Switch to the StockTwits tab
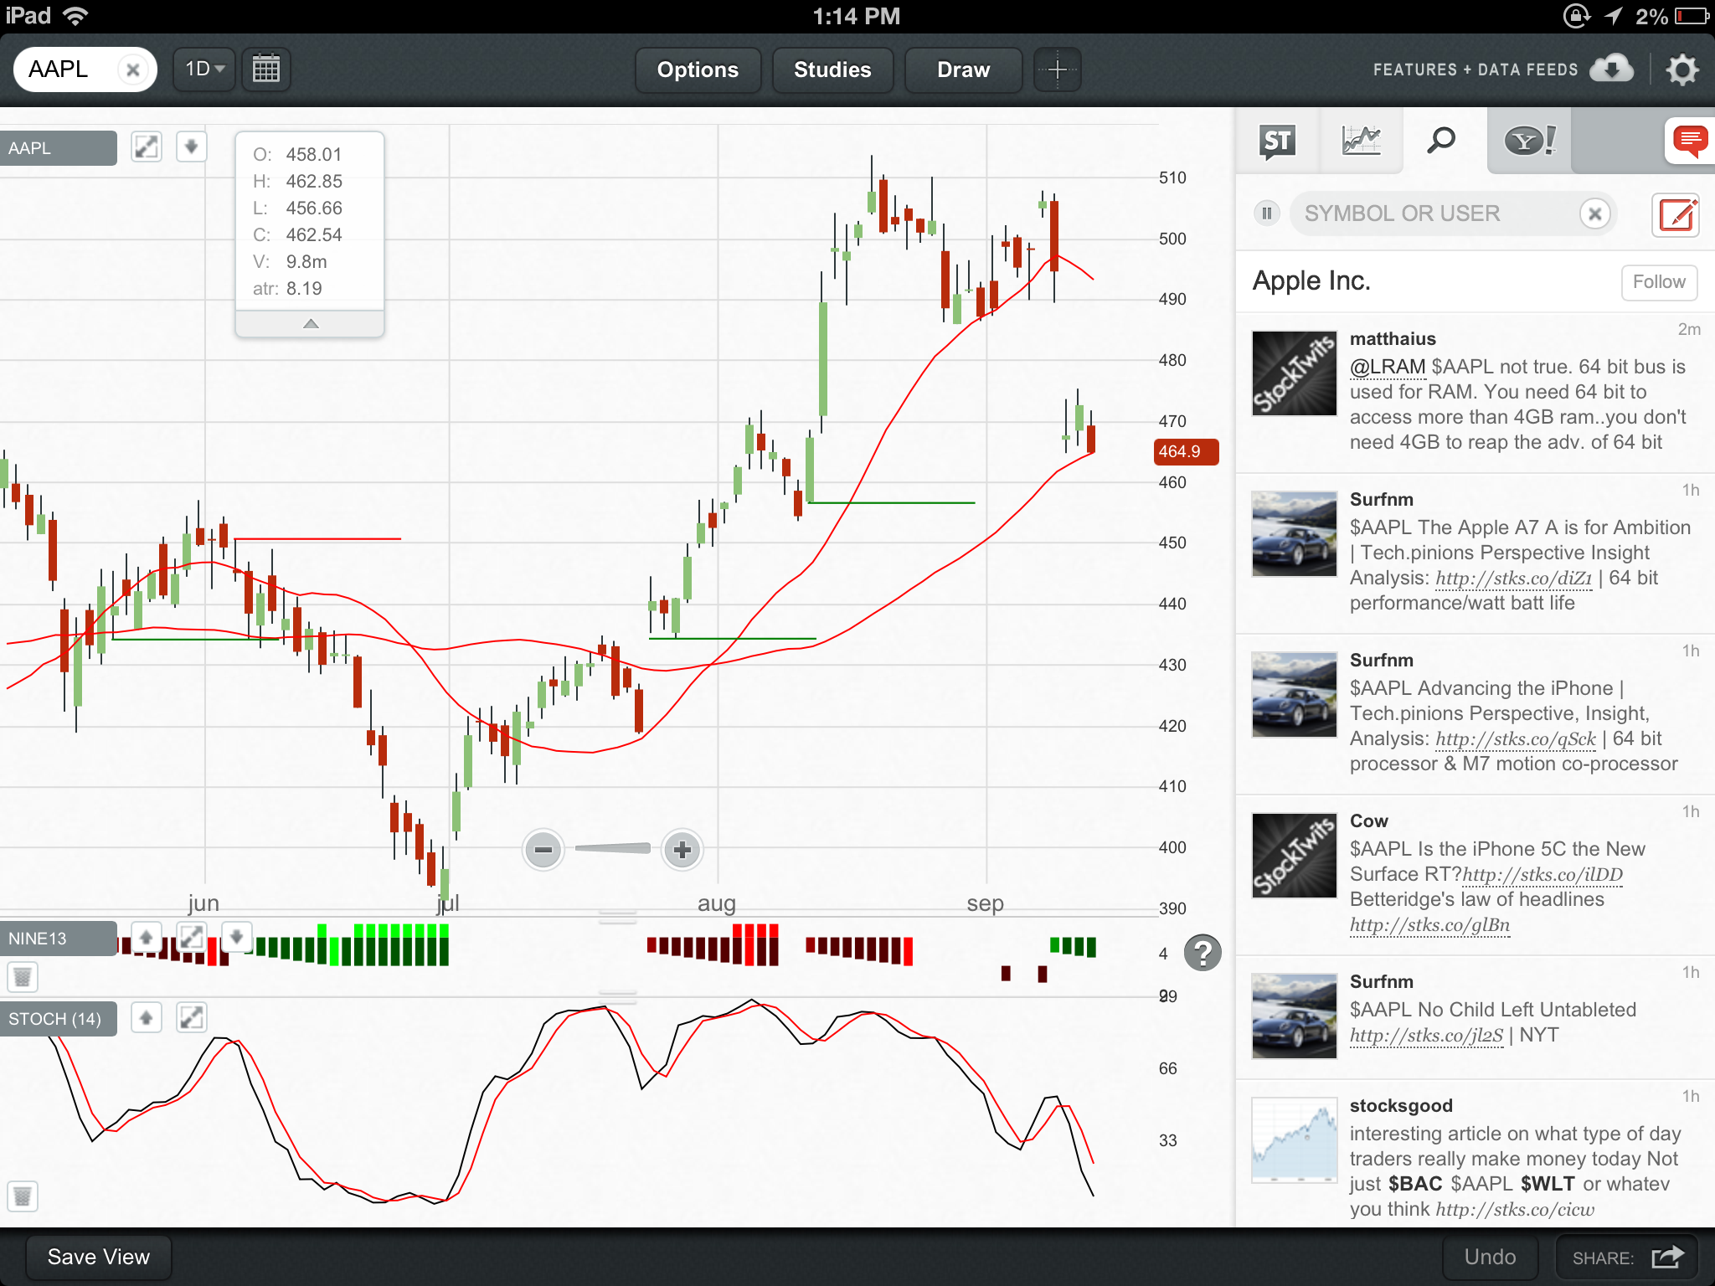 tap(1278, 141)
